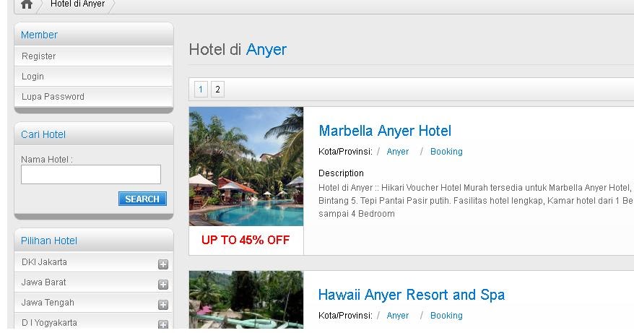Open the Marbella hotel pool thumbnail
The height and width of the screenshot is (333, 634).
point(246,166)
